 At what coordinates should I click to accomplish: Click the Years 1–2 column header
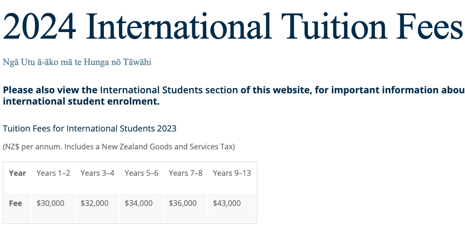[53, 173]
